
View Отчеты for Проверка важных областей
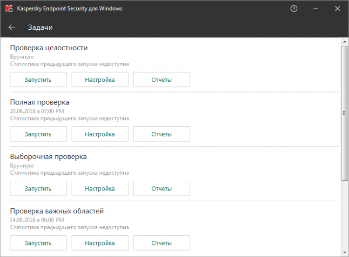(x=161, y=243)
